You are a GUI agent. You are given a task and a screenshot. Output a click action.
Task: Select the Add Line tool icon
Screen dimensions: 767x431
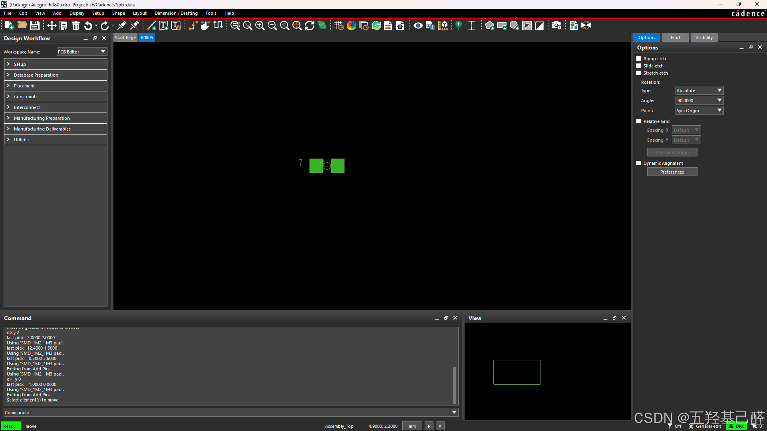pos(151,26)
